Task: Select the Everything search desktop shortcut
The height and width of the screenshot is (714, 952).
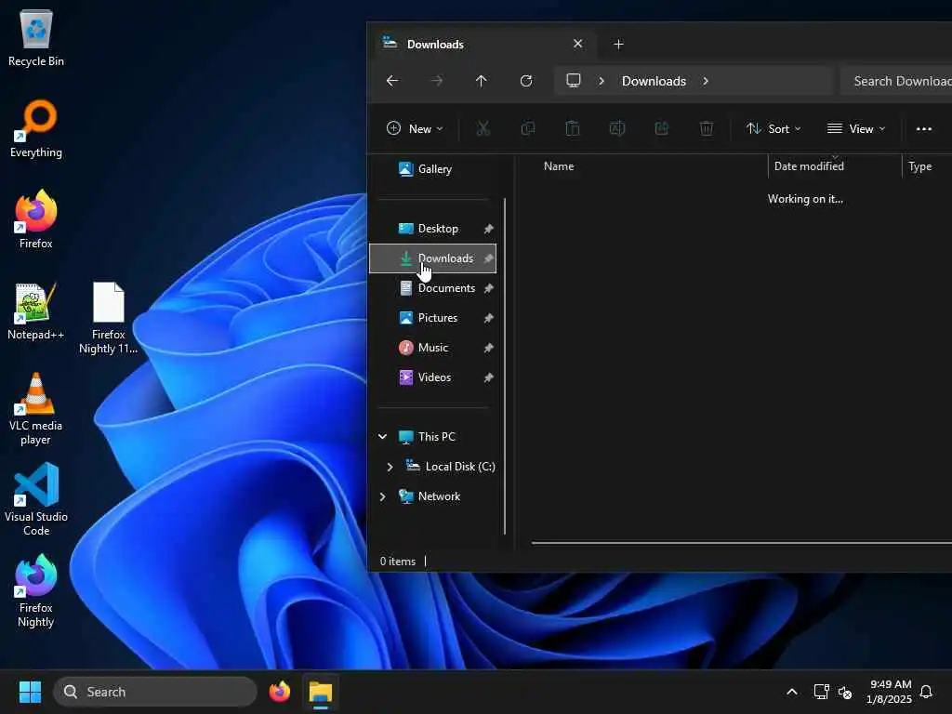Action: point(36,128)
